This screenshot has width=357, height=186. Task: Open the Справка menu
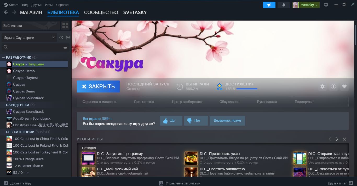(x=62, y=5)
